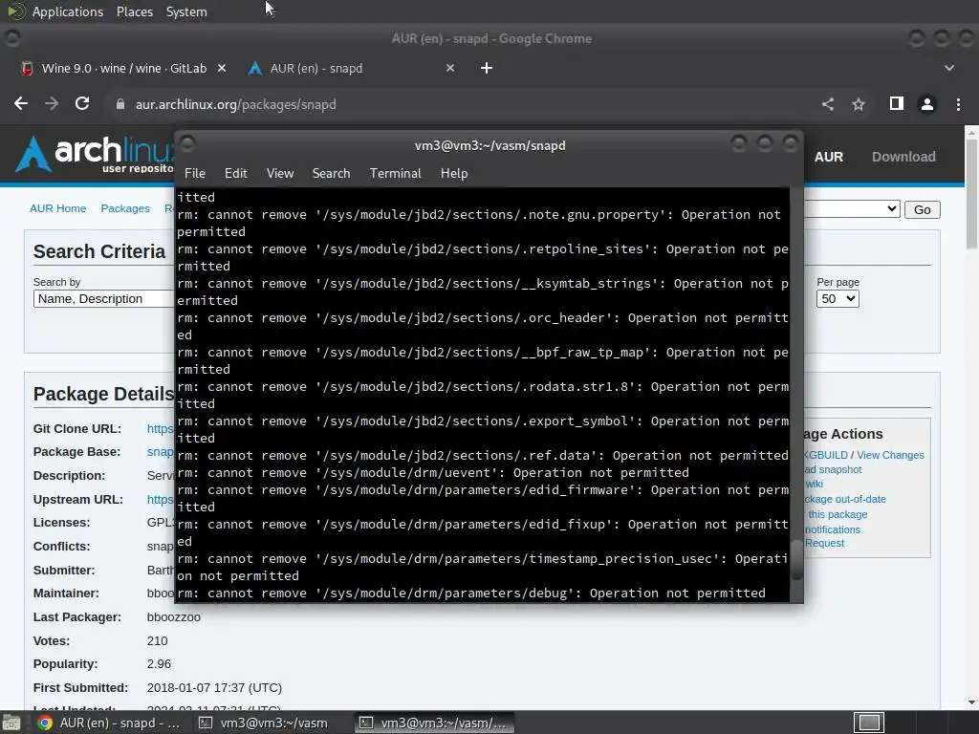This screenshot has width=979, height=734.
Task: Click the Upstream URL link
Action: pyautogui.click(x=161, y=499)
